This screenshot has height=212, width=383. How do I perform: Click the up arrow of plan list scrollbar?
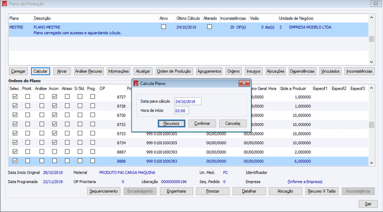pyautogui.click(x=371, y=18)
